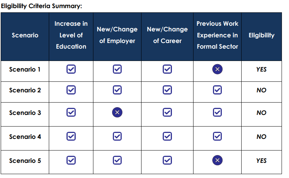Screen dimensions: 289x178
Task: Click the Increase in Level of Education header
Action: click(x=71, y=35)
